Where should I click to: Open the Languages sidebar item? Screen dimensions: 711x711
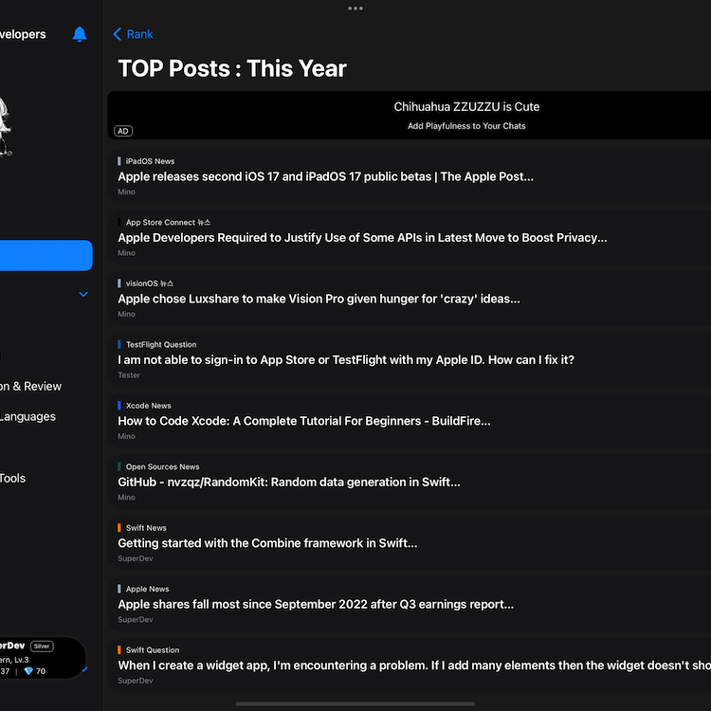coord(28,416)
